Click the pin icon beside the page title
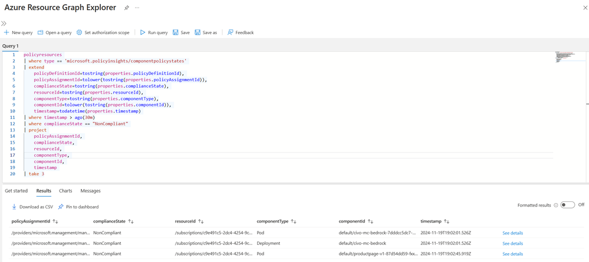This screenshot has height=262, width=589. 127,8
